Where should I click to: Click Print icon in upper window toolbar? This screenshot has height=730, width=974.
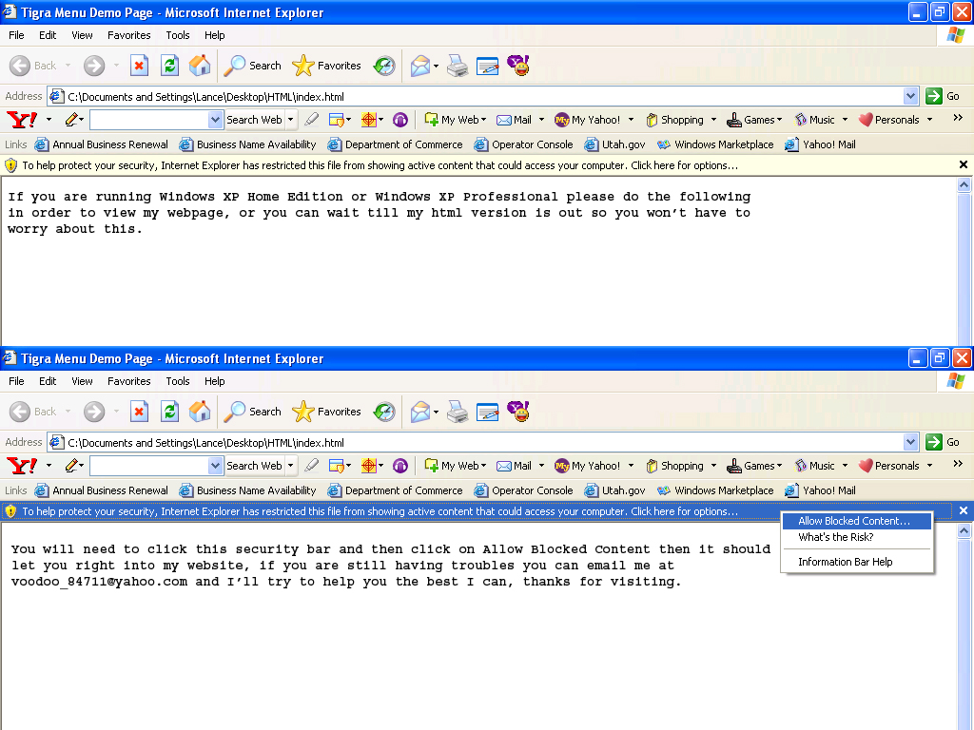pyautogui.click(x=458, y=66)
